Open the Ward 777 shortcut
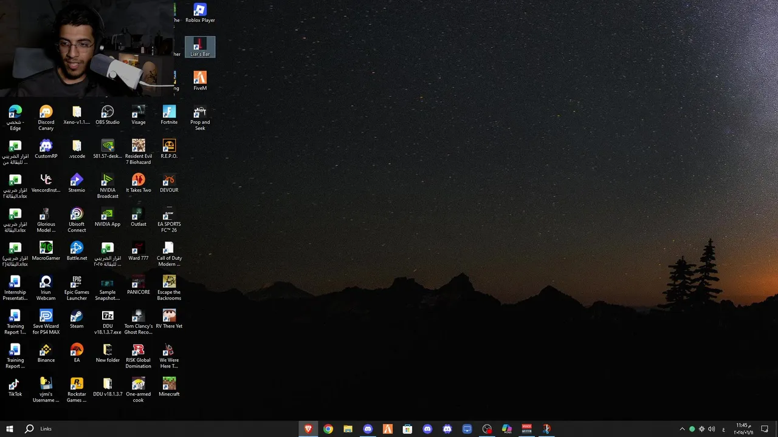This screenshot has width=778, height=437. 139,251
